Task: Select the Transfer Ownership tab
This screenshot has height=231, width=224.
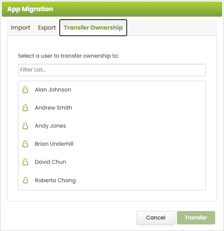Action: click(x=93, y=28)
